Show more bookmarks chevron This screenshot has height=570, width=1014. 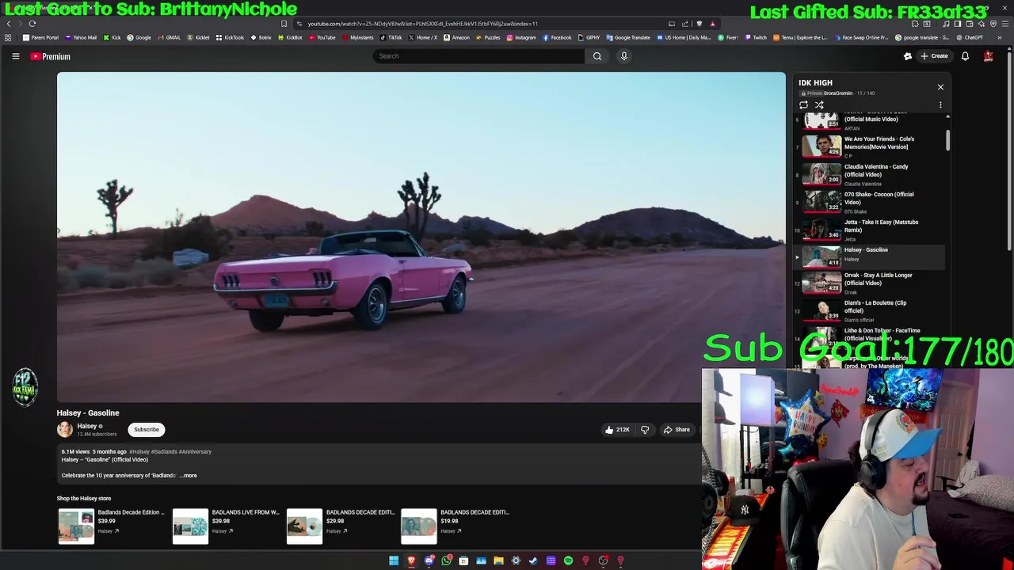point(1000,38)
